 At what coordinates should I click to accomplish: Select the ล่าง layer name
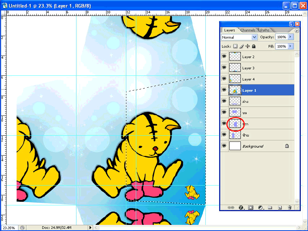click(245, 101)
